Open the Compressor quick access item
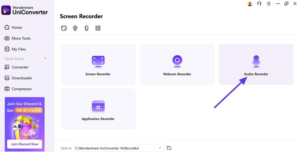297x152 pixels. [18, 89]
